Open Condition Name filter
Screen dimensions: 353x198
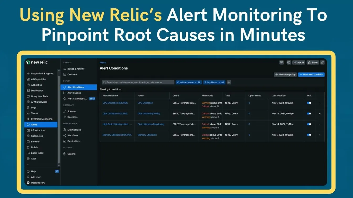pyautogui.click(x=189, y=82)
